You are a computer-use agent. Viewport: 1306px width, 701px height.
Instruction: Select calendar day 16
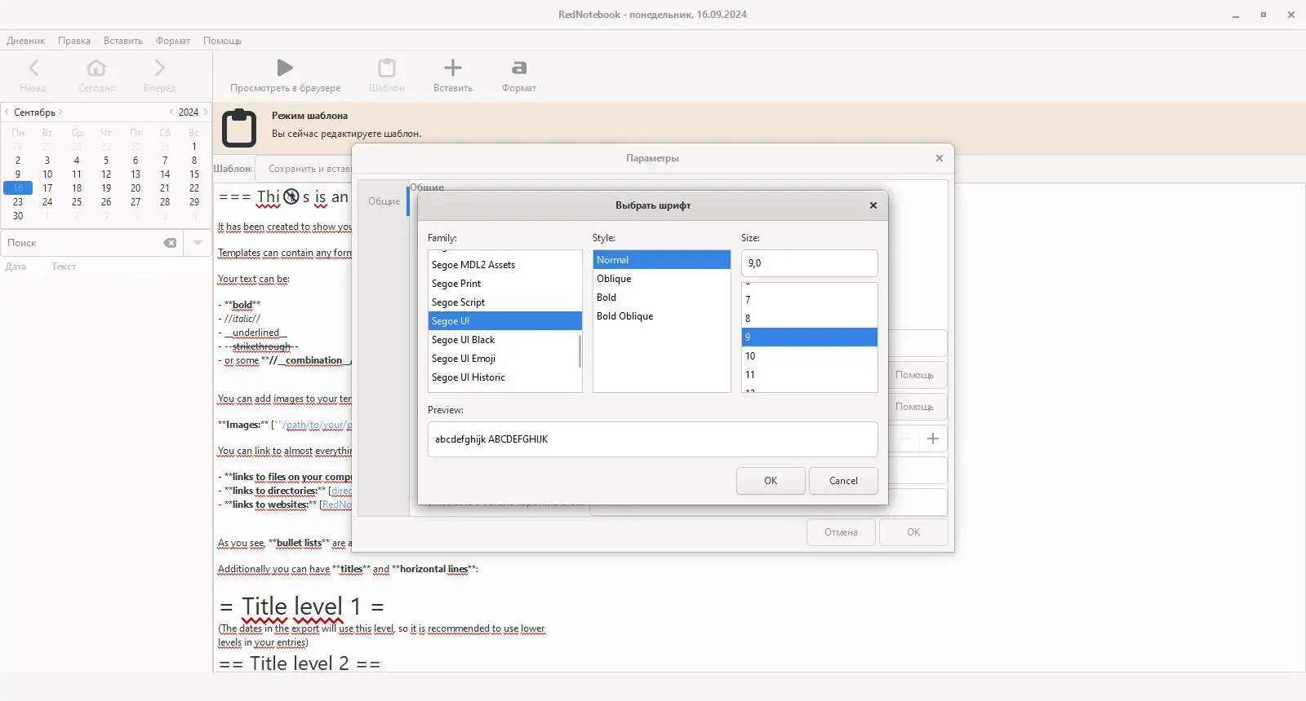pyautogui.click(x=18, y=188)
